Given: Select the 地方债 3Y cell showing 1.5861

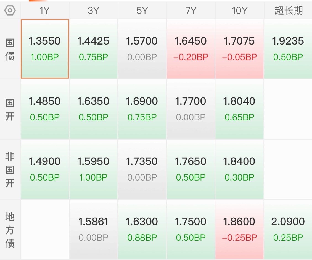Looking at the screenshot, I should pos(93,230).
